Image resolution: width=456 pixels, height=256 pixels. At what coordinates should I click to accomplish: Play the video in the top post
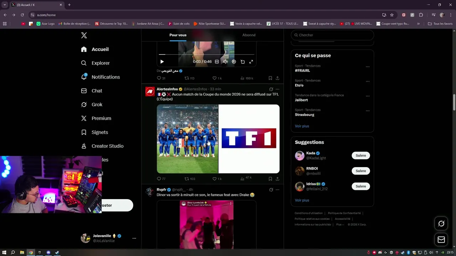coord(162,62)
